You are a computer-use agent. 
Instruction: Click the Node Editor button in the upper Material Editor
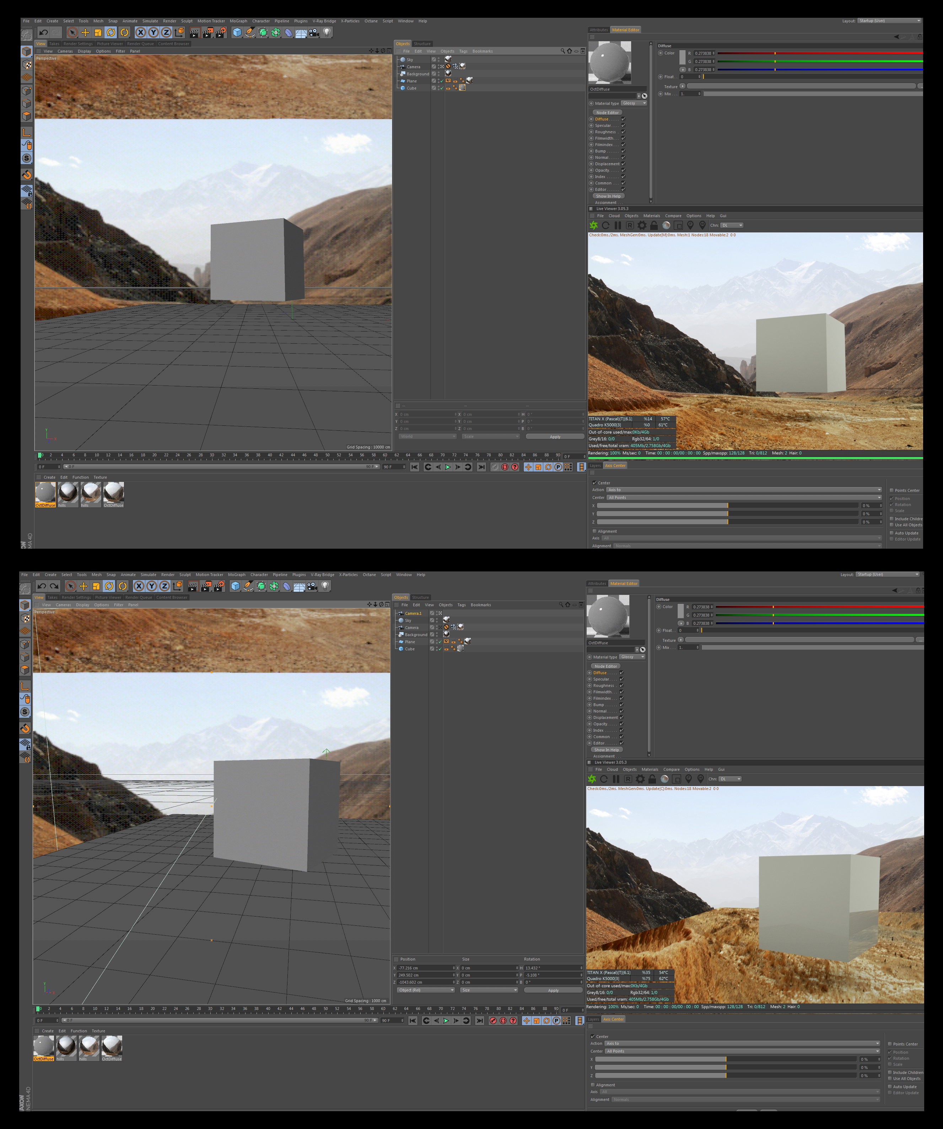[607, 112]
